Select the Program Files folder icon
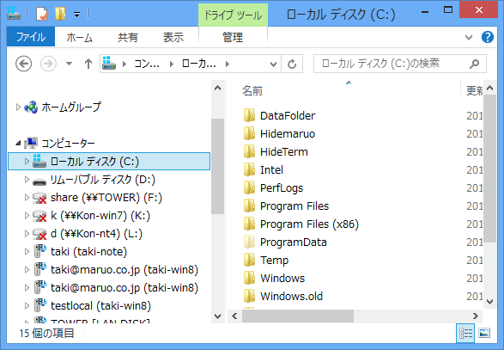Screen dimensions: 504x350 click(x=249, y=206)
